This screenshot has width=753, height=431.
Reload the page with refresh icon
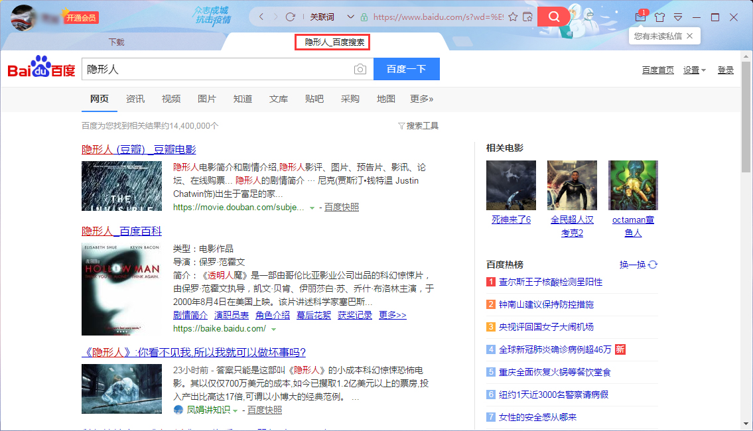coord(290,17)
